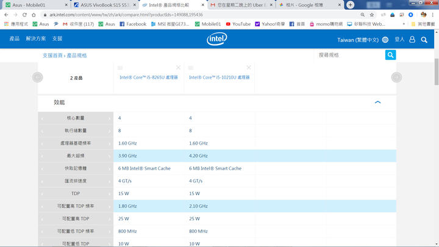439x247 pixels.
Task: Open Facebook bookmark
Action: point(133,24)
